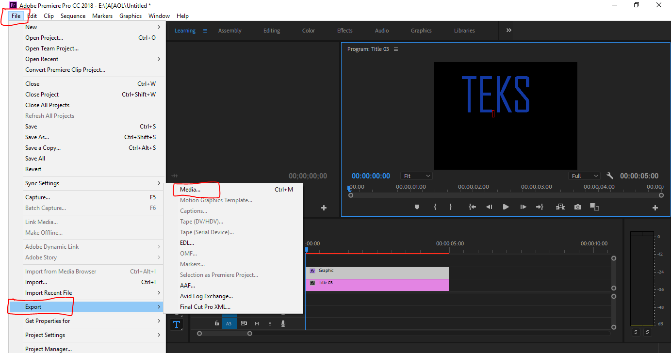
Task: Solo the left audio meter channel
Action: pos(636,332)
